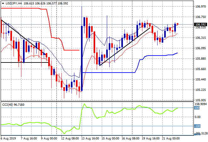Click the 158.9094 CCI scale value

[201, 104]
